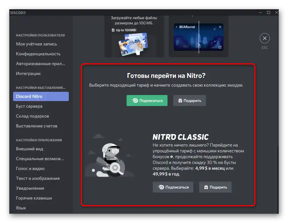Click green Подписаться Nitro button

(147, 100)
